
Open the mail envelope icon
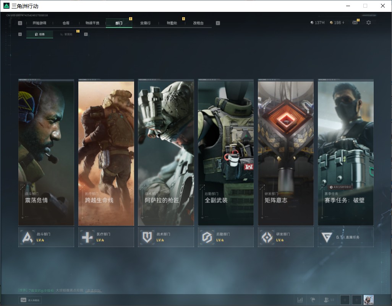[x=355, y=23]
